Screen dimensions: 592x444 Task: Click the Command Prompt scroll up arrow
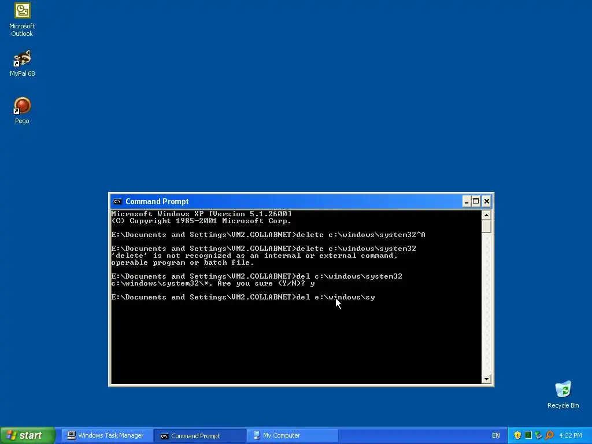coord(487,215)
